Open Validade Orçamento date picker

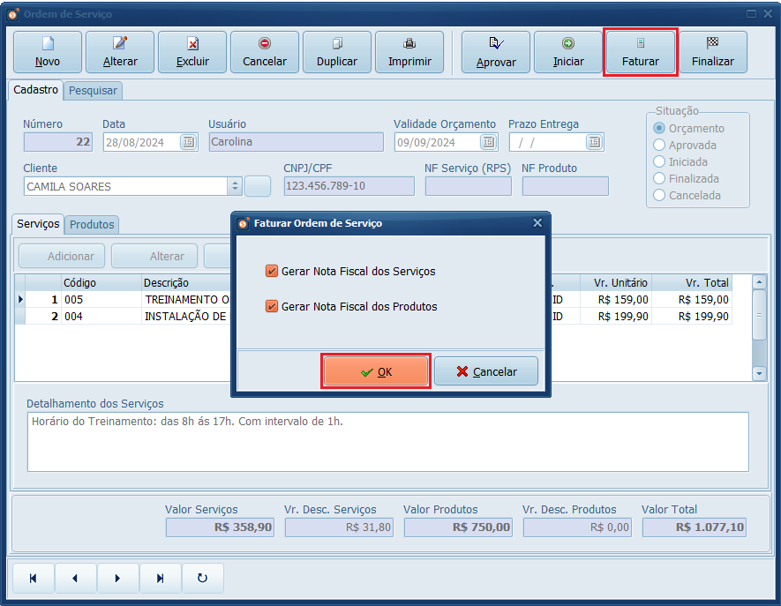pos(488,142)
